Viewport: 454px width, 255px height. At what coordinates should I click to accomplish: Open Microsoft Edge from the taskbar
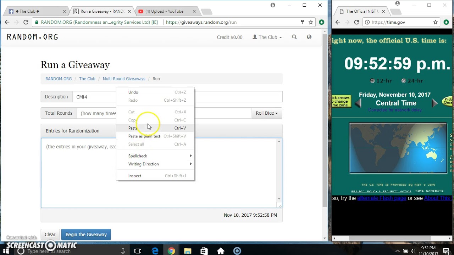point(155,251)
